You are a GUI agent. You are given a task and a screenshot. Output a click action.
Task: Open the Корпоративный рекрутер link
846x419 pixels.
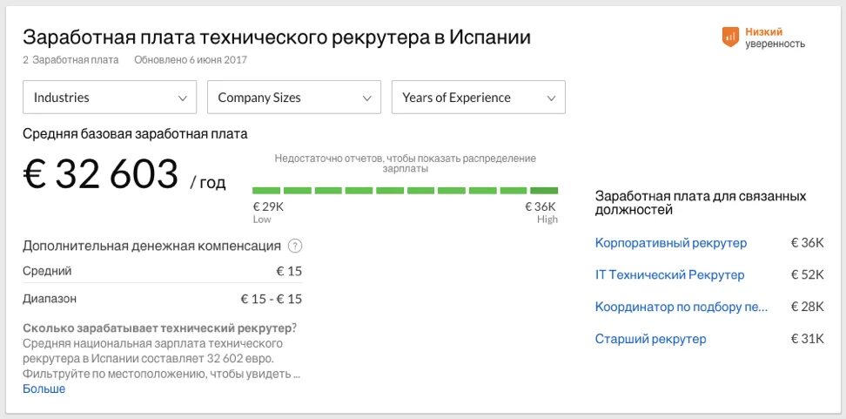pyautogui.click(x=670, y=243)
